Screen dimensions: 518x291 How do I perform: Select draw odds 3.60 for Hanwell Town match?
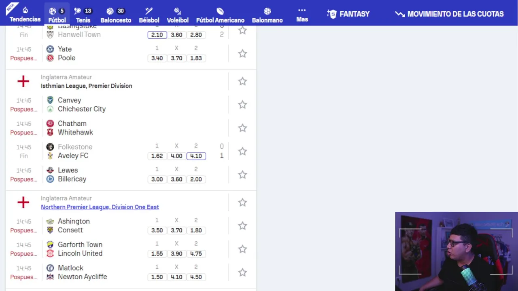coord(176,35)
